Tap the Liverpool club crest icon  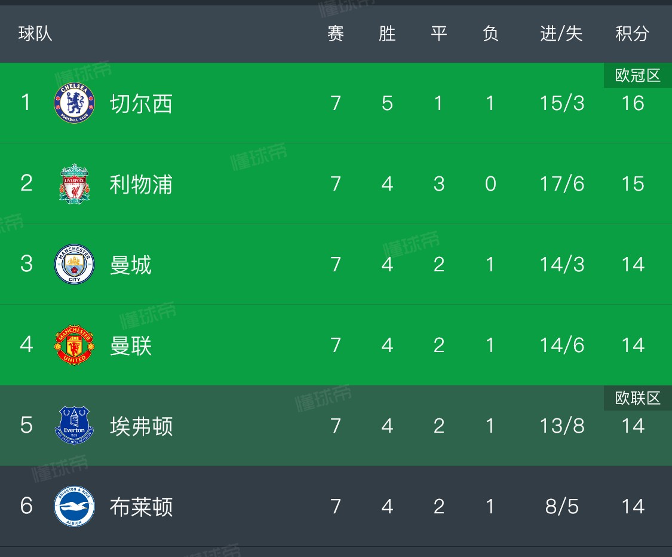(74, 183)
